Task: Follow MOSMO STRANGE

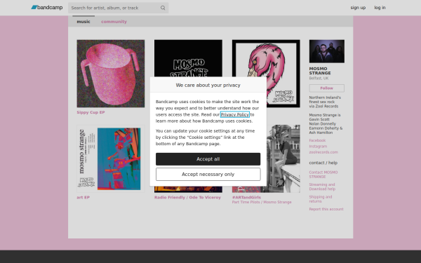Action: tap(327, 88)
